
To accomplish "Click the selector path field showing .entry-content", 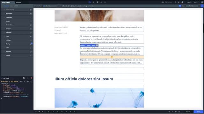I will pos(120,6).
